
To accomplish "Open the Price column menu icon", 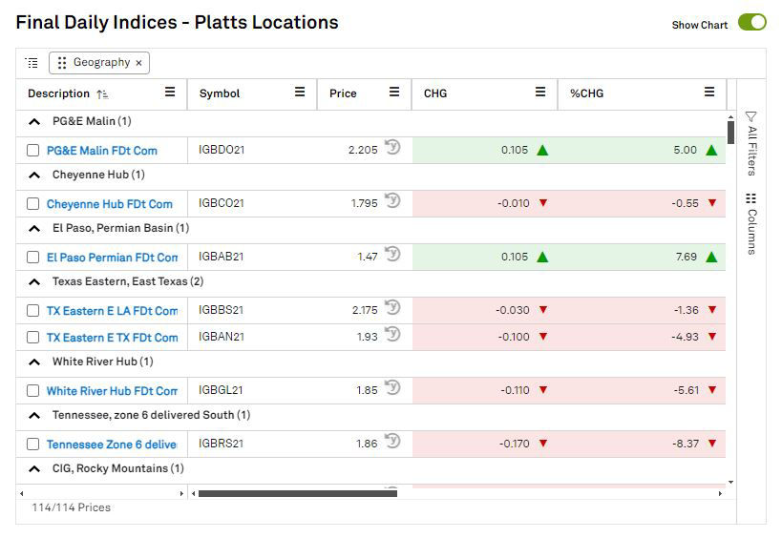I will click(394, 93).
